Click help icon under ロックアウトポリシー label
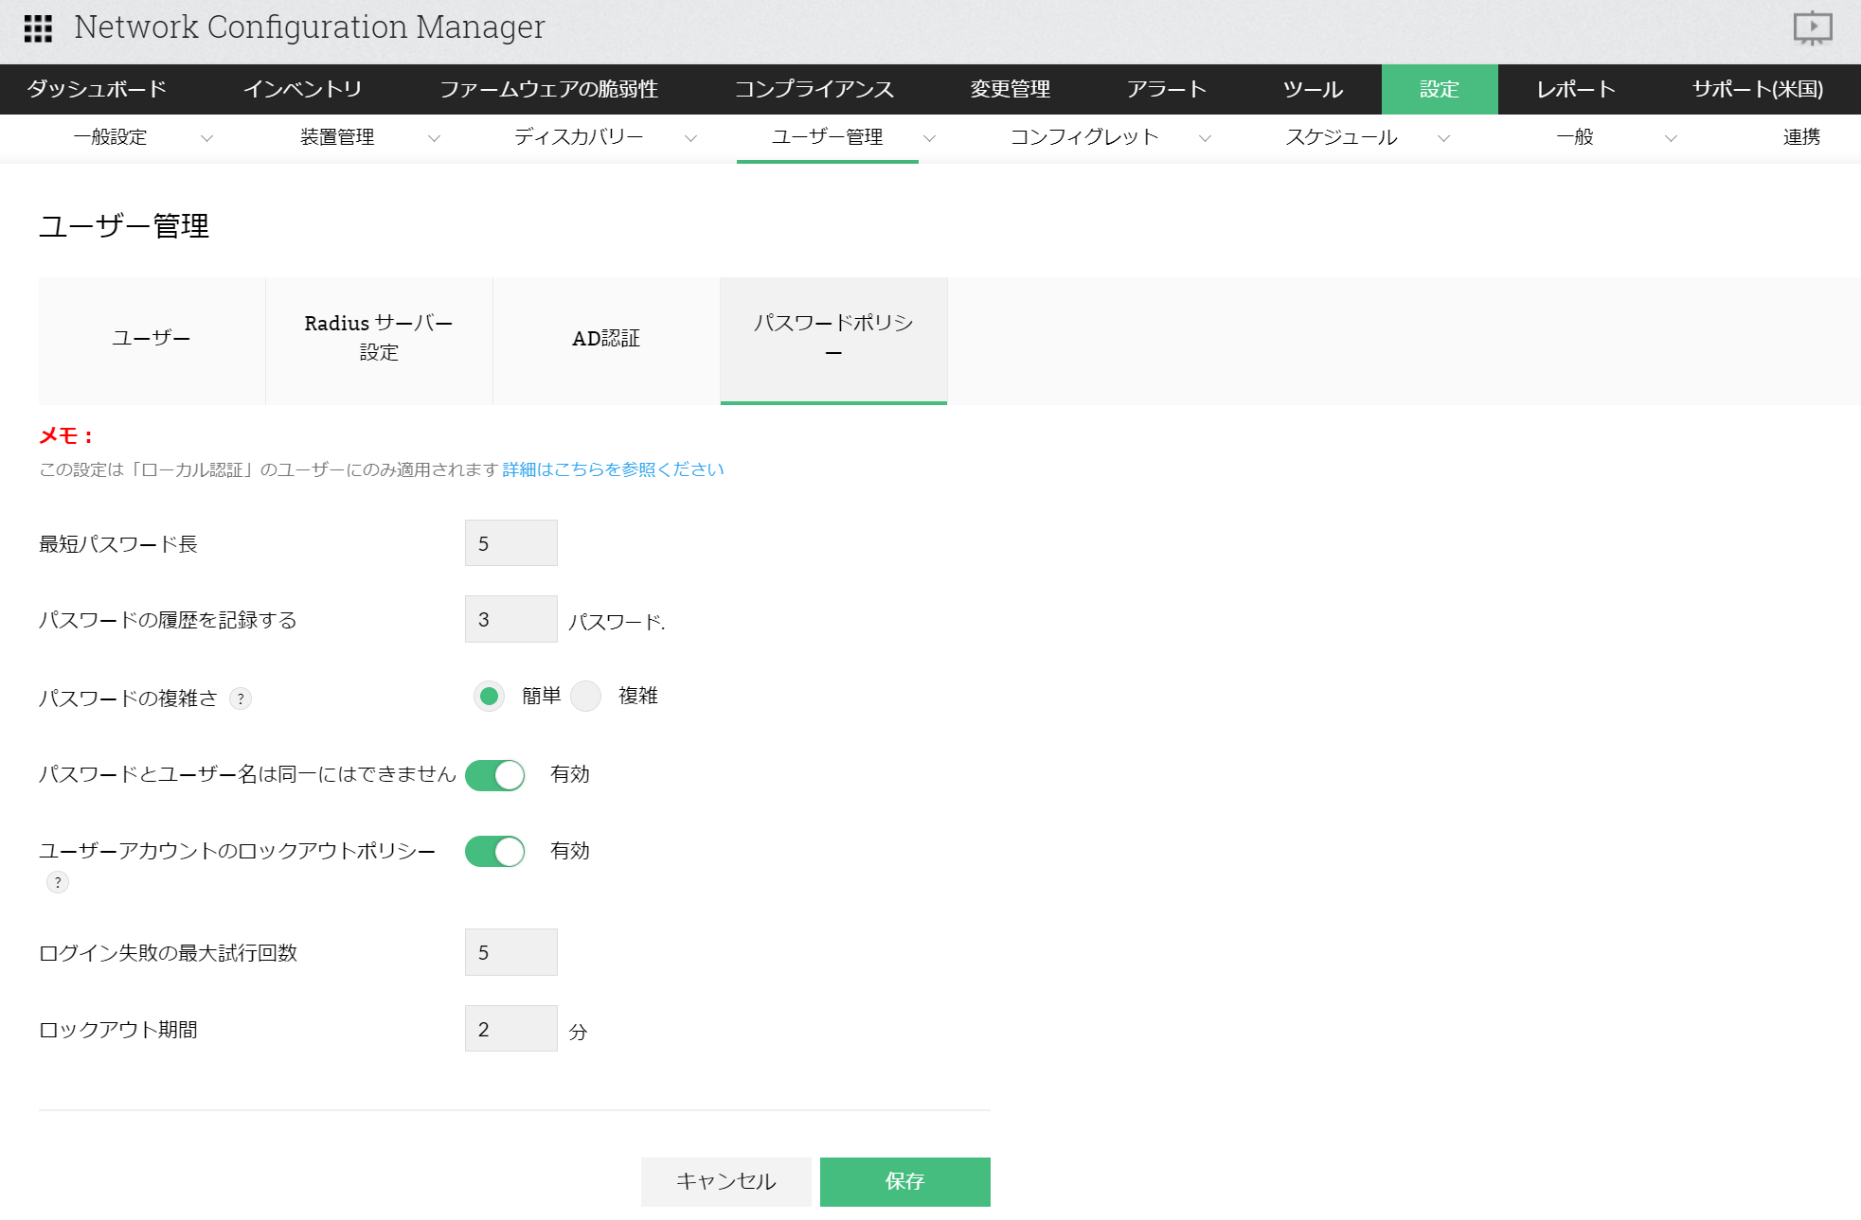 58,882
